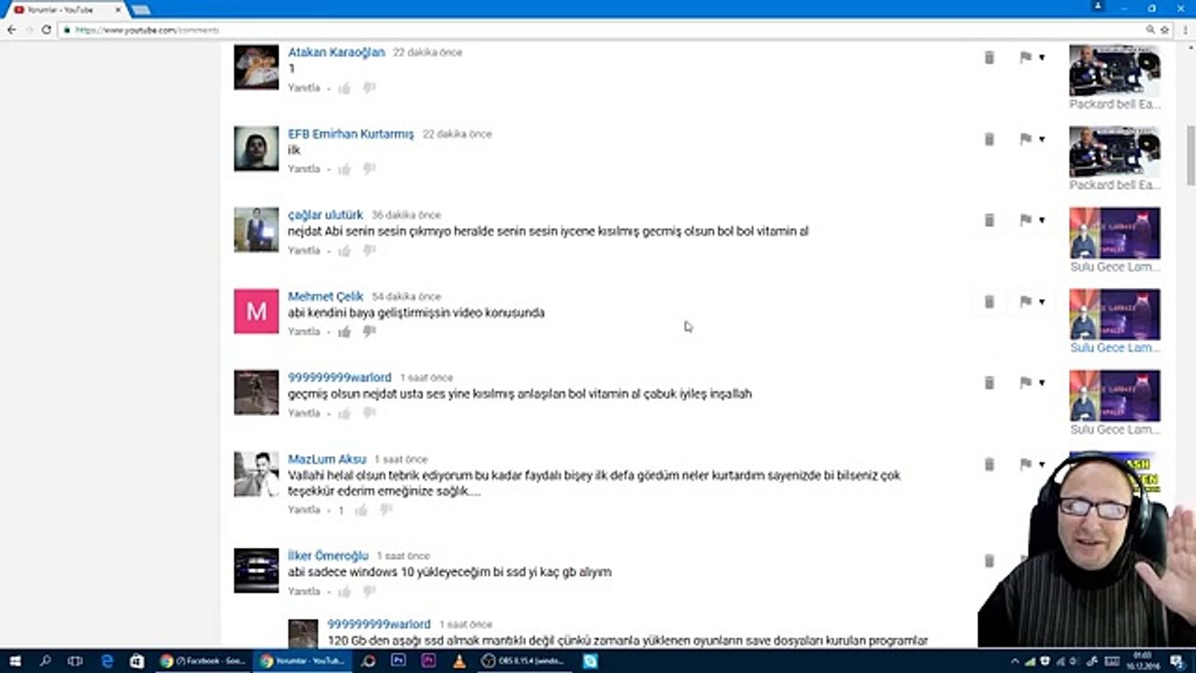
Task: Open reply author 999999999warlord's name link
Action: point(378,624)
